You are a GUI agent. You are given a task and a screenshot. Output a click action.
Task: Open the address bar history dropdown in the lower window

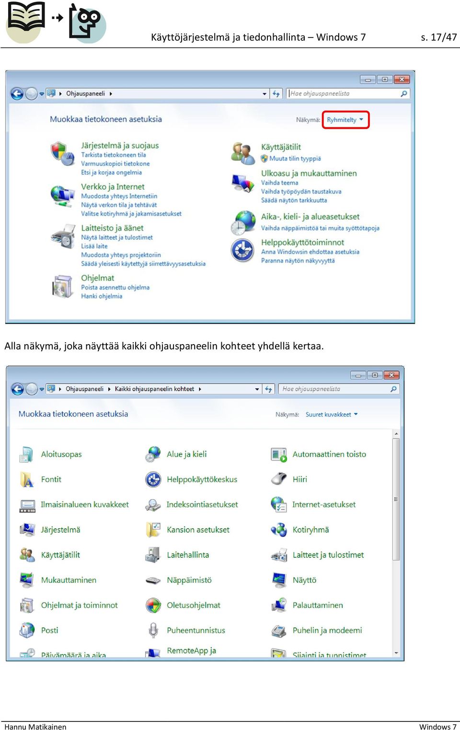tap(257, 389)
